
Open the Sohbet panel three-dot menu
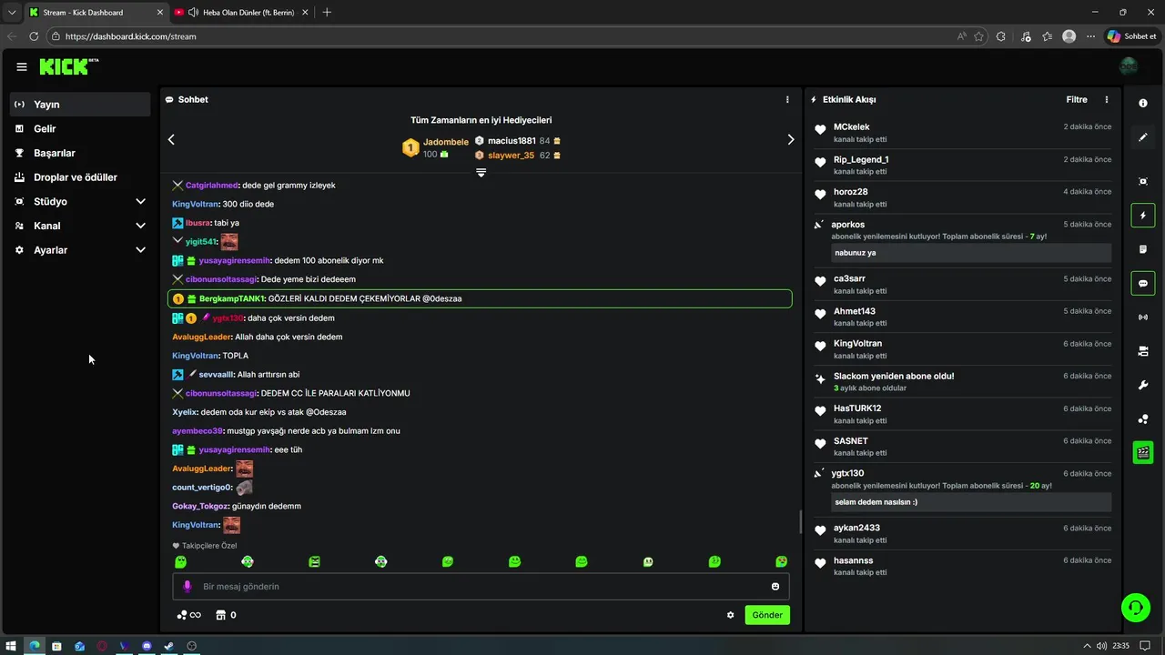[x=788, y=99]
